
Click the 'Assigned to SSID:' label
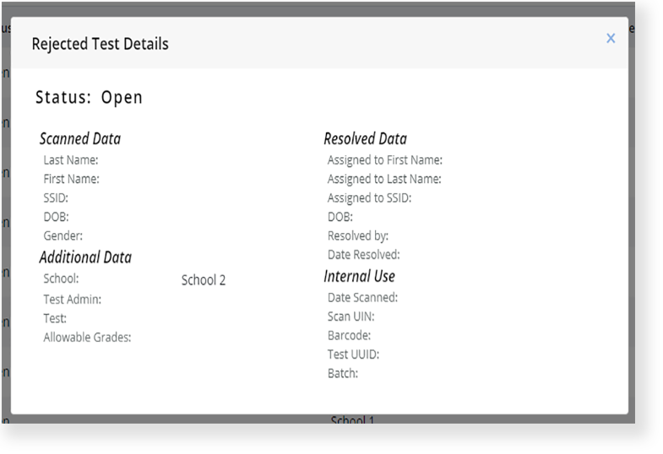coord(369,198)
